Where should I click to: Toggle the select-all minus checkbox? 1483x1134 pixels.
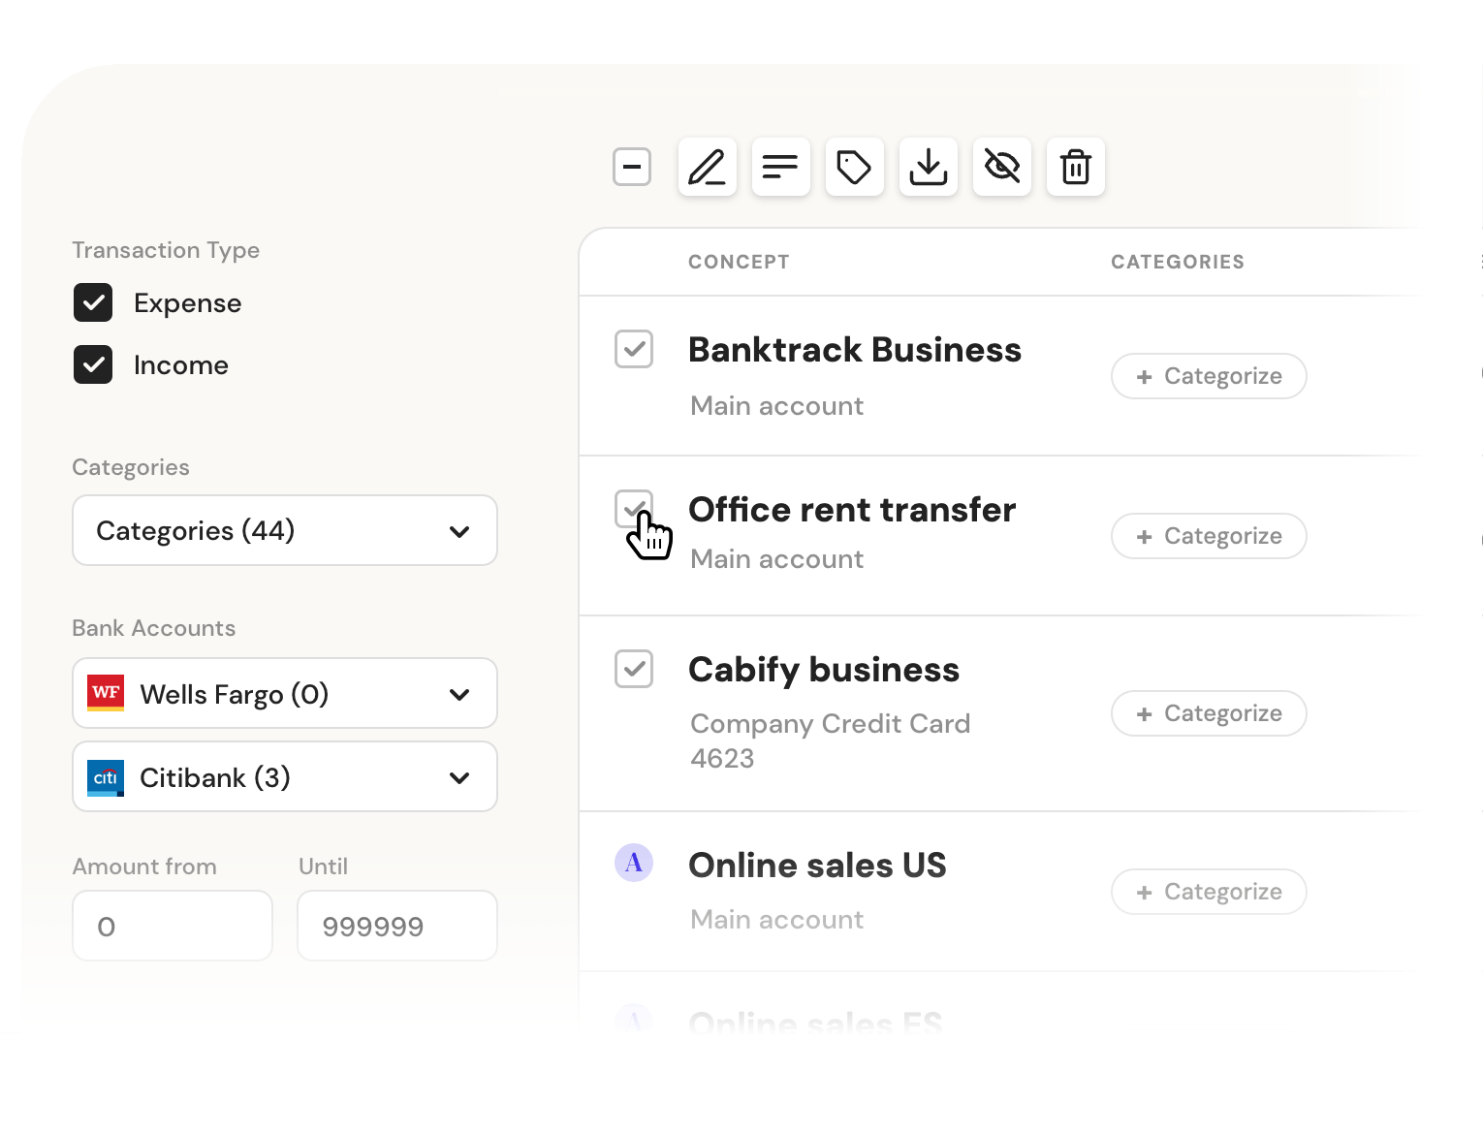(632, 167)
